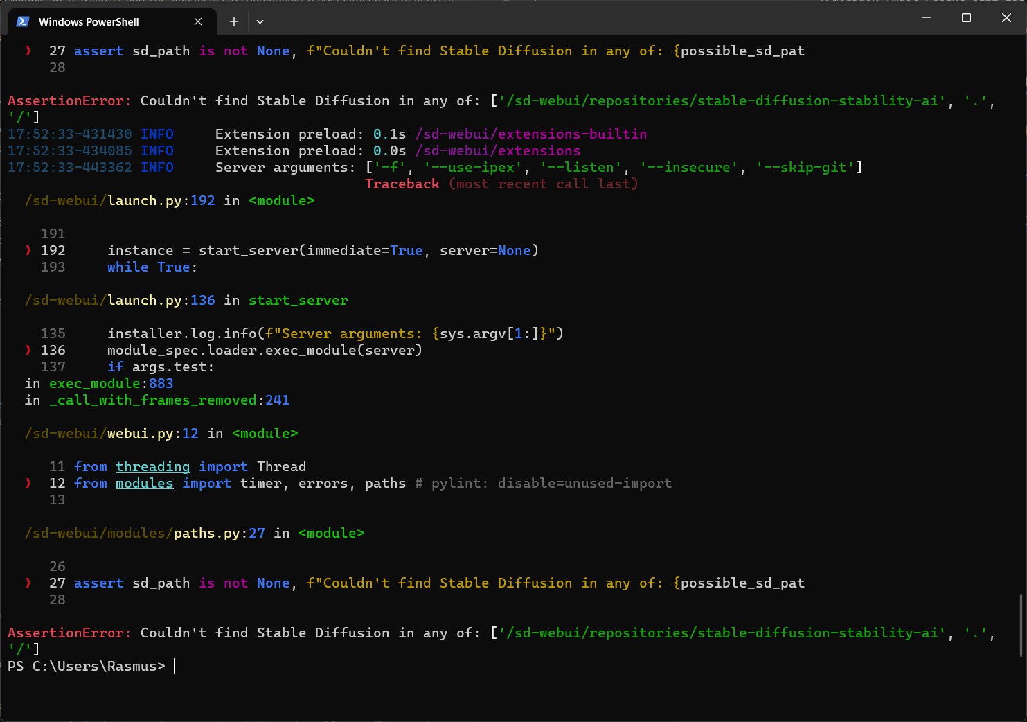Image resolution: width=1027 pixels, height=722 pixels.
Task: Click the start_server function name in the traceback
Action: coord(298,300)
